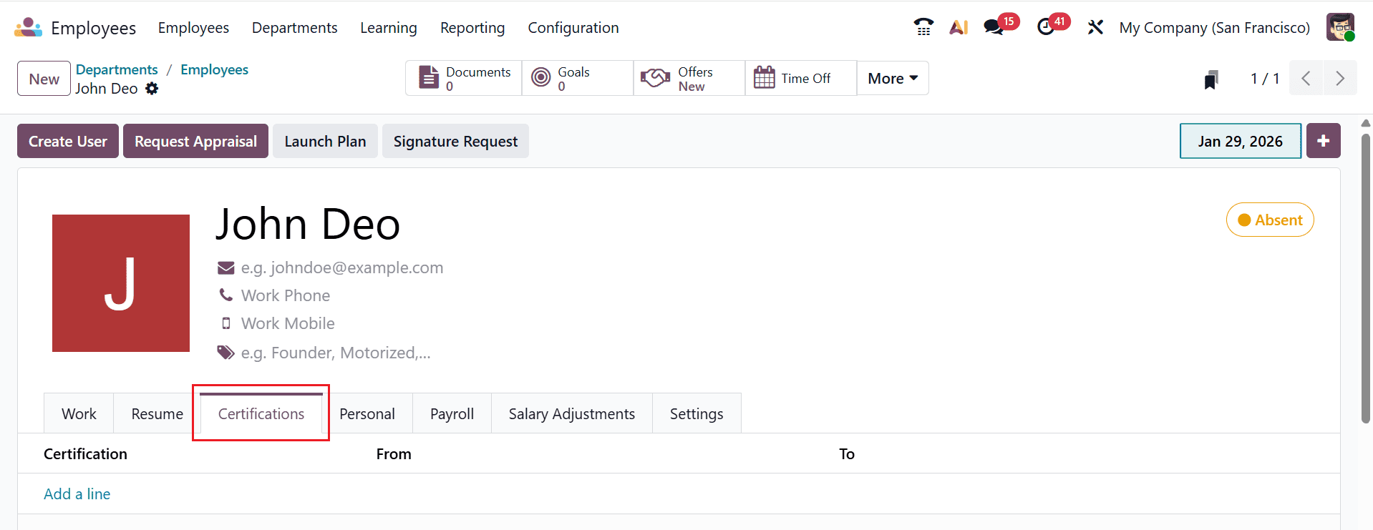The height and width of the screenshot is (530, 1373).
Task: Open the Configuration menu
Action: pyautogui.click(x=573, y=27)
